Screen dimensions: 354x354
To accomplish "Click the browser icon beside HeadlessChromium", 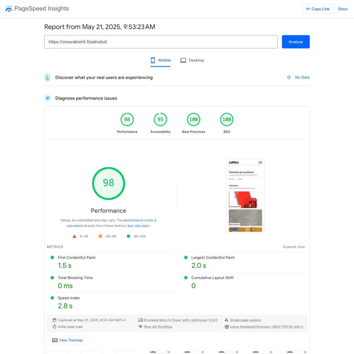I will click(x=226, y=326).
